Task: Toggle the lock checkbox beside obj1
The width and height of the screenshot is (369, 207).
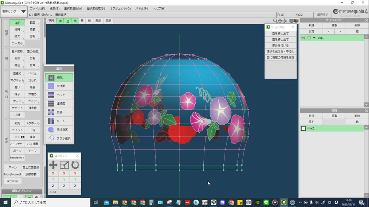Action: coord(309,38)
